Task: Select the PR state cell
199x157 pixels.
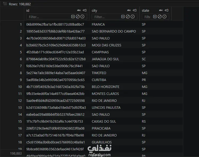Action: [144, 80]
